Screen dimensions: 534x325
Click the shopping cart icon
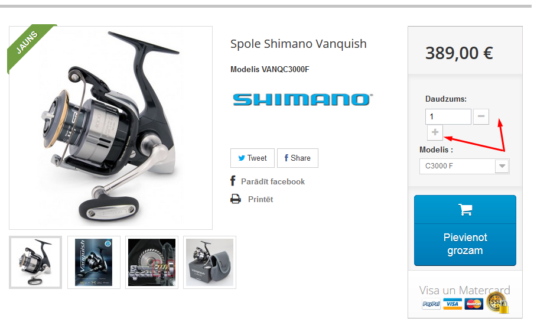[465, 210]
